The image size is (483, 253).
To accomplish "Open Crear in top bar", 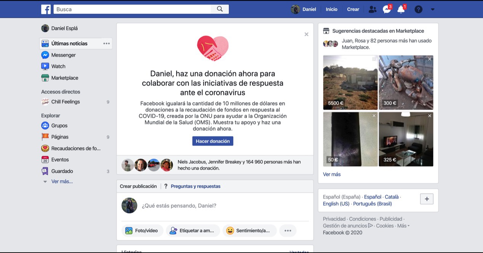I will (353, 10).
